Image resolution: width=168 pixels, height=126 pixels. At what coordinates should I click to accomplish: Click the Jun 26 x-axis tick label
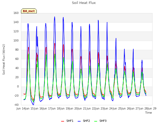(126, 108)
